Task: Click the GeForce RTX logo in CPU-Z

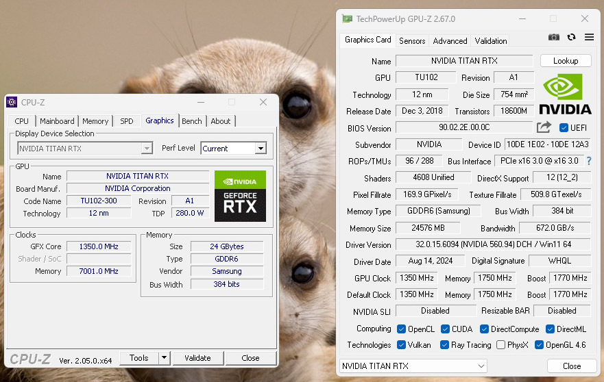Action: [x=240, y=196]
